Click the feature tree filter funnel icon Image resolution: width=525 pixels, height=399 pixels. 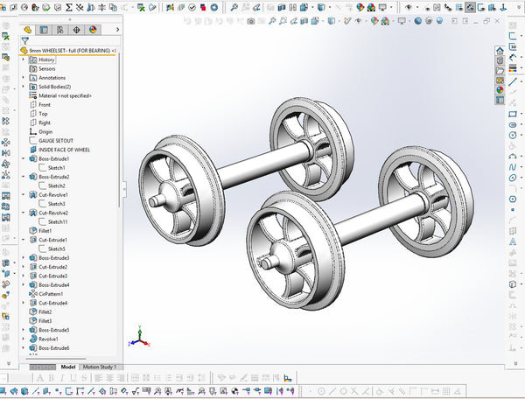pos(25,40)
